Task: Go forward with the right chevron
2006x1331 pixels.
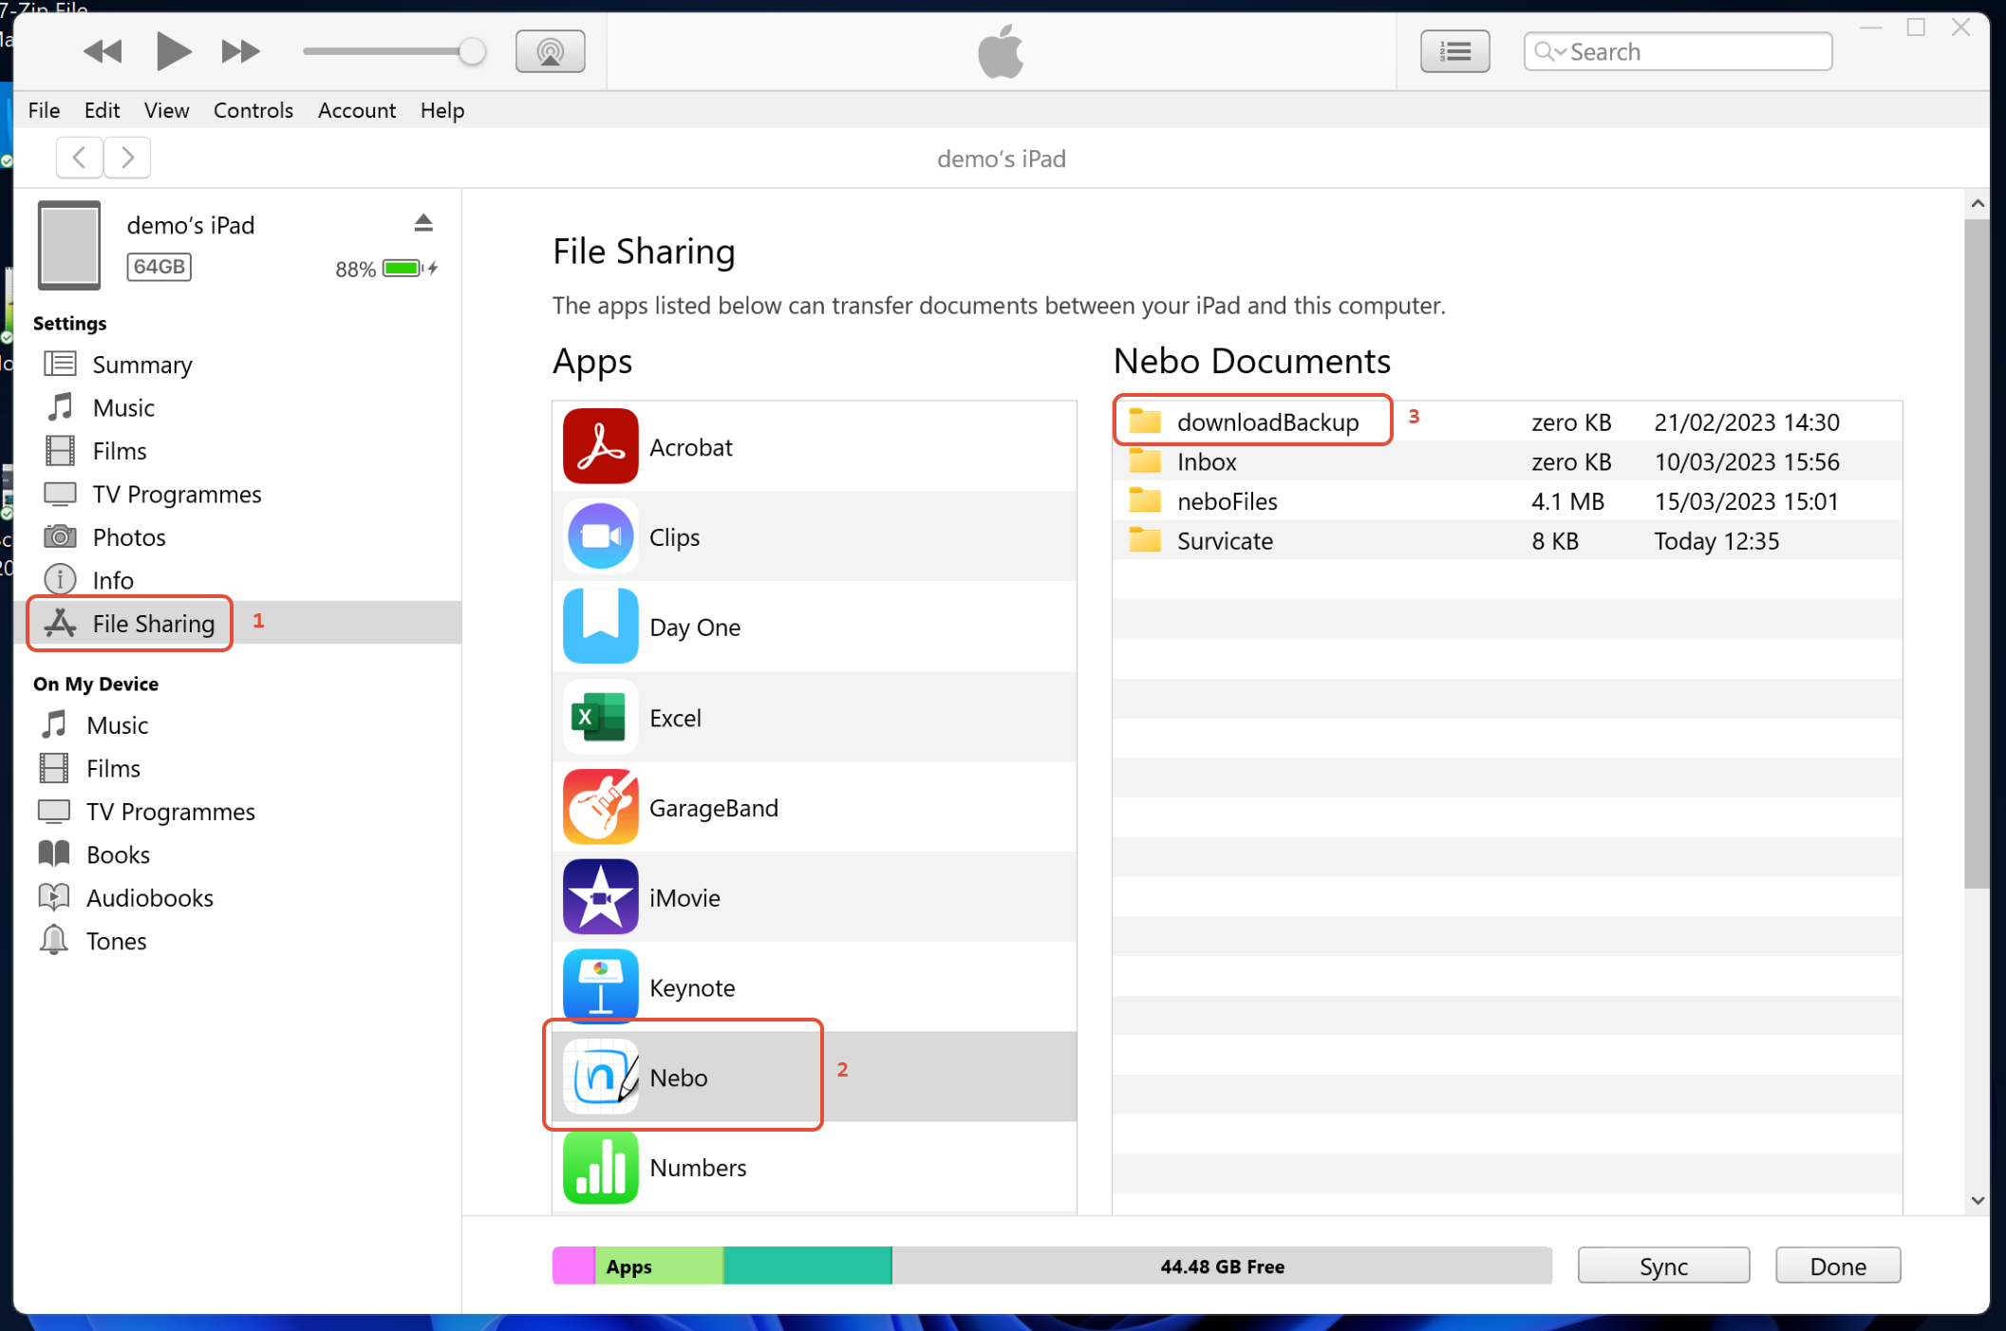Action: [127, 158]
